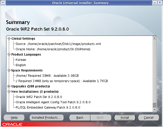Image resolution: width=163 pixels, height=127 pixels.
Task: Select the Product Languages heading
Action: (x=26, y=54)
